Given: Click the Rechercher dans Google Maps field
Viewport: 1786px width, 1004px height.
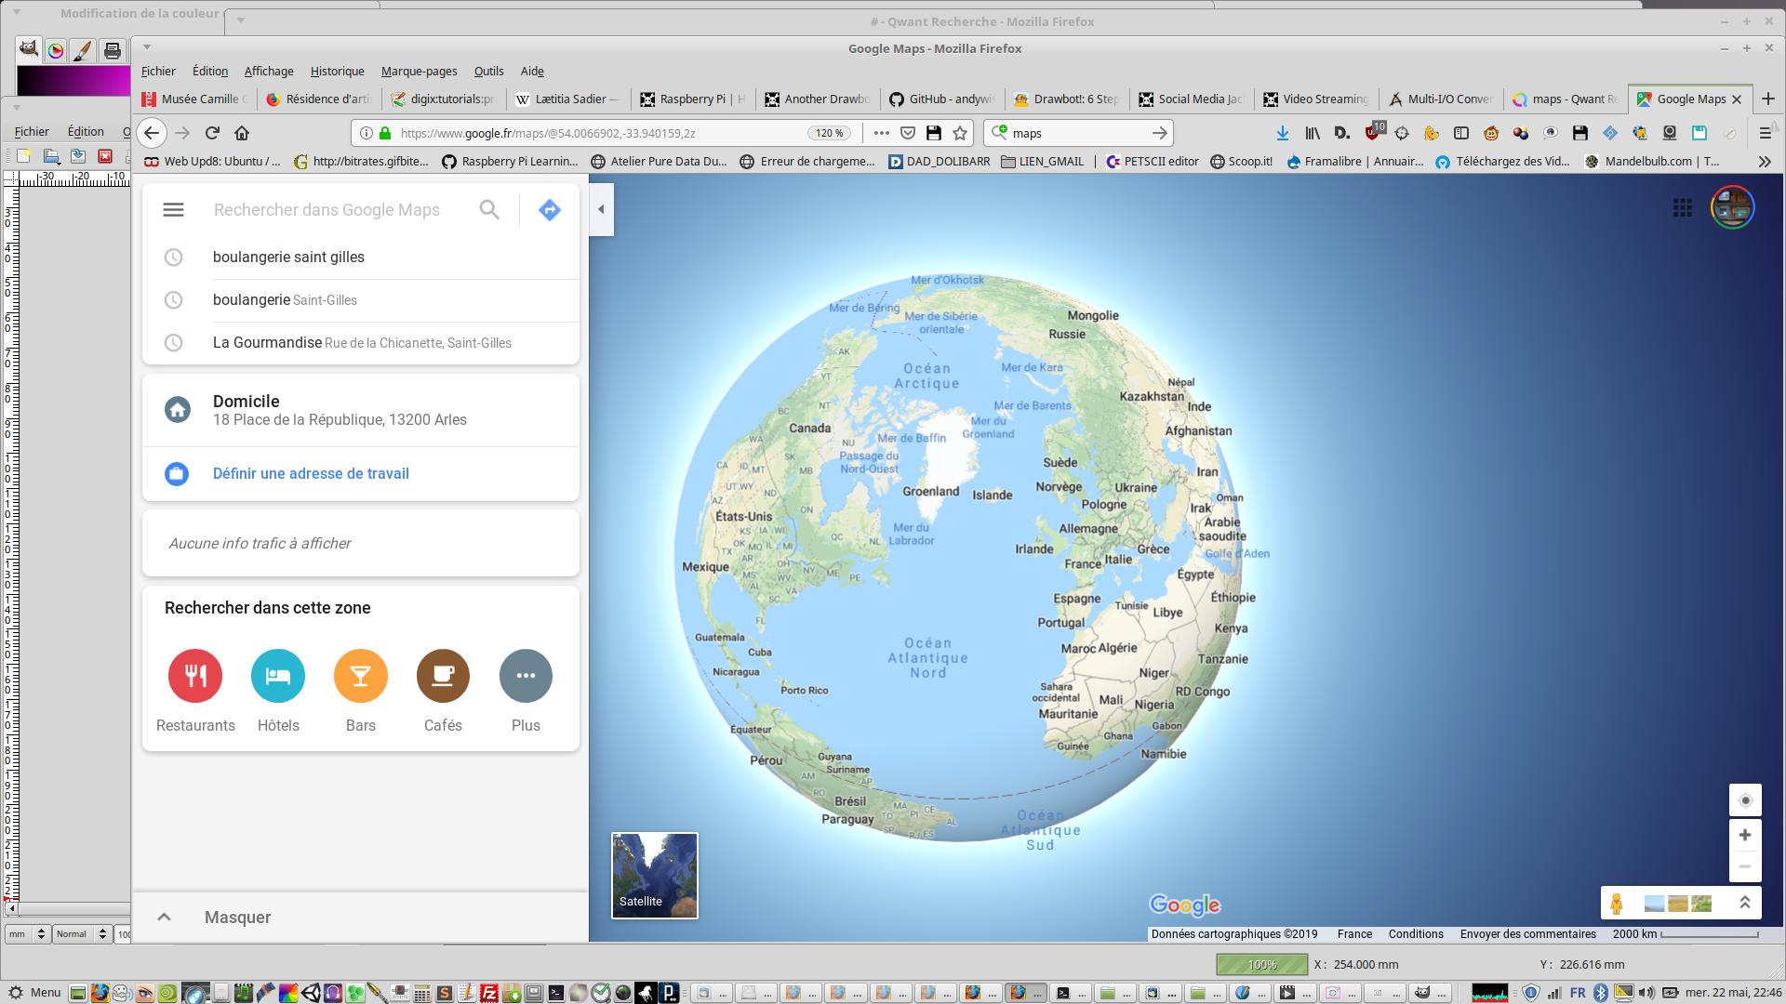Looking at the screenshot, I should 327,210.
